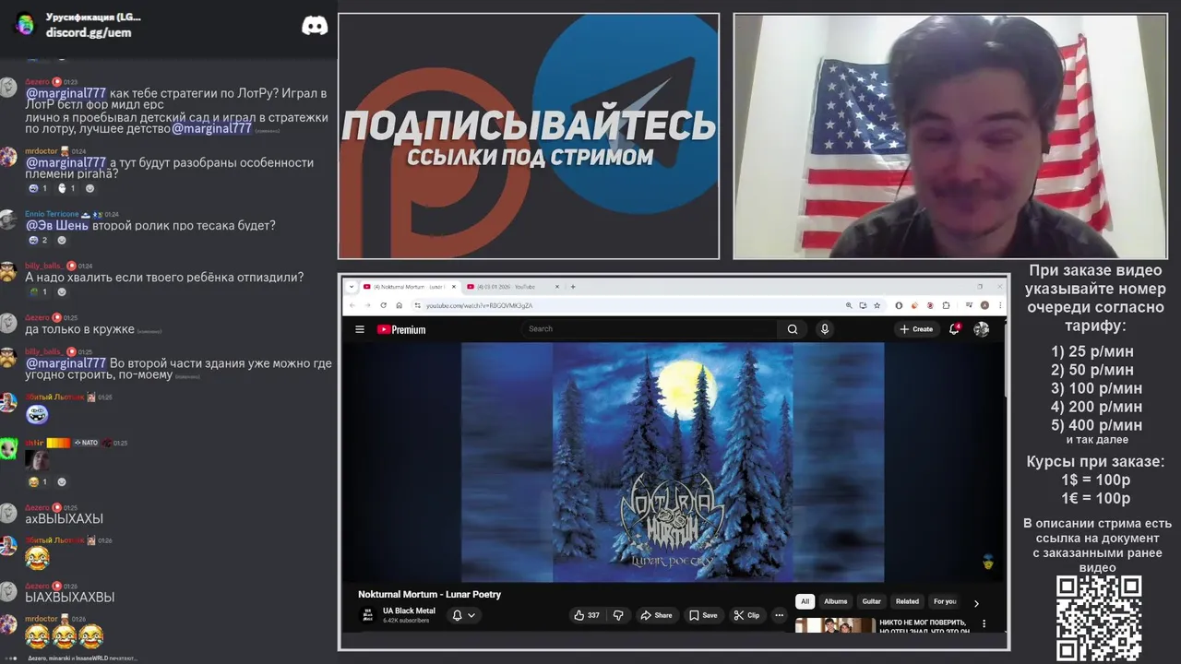
Task: Select the All filter chip
Action: click(x=805, y=601)
